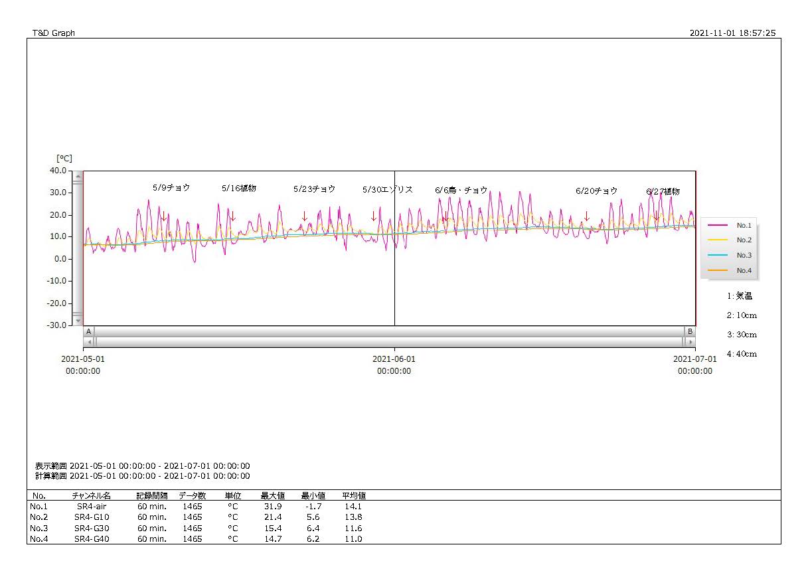The image size is (808, 571).
Task: Click the No.4 orange legend line swatch
Action: pos(718,271)
